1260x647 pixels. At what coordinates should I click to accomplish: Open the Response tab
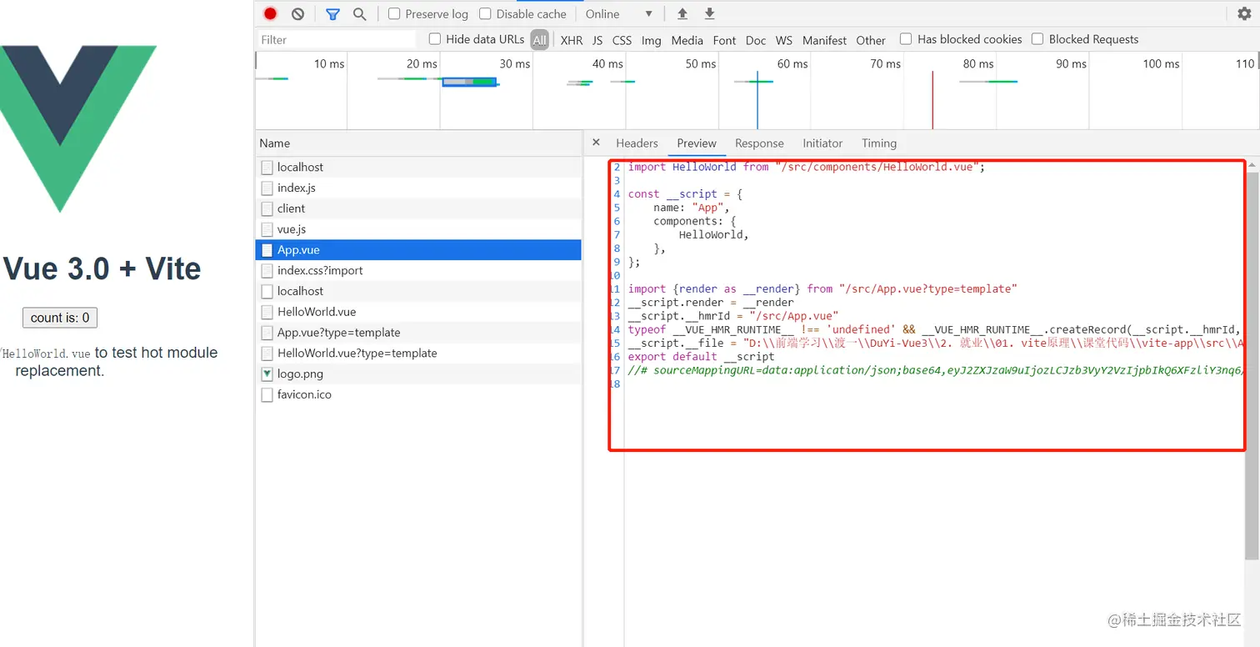759,143
